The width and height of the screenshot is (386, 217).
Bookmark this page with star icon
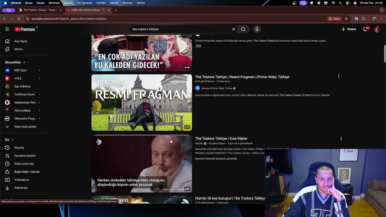346,19
